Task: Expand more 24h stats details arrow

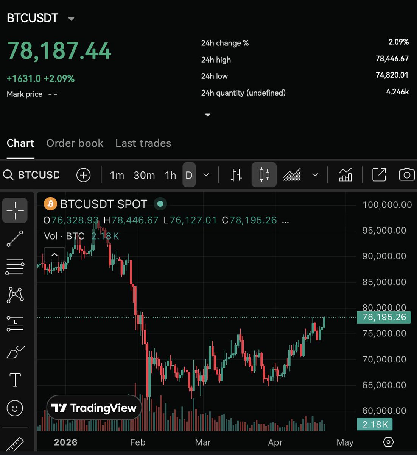Action: (x=207, y=115)
